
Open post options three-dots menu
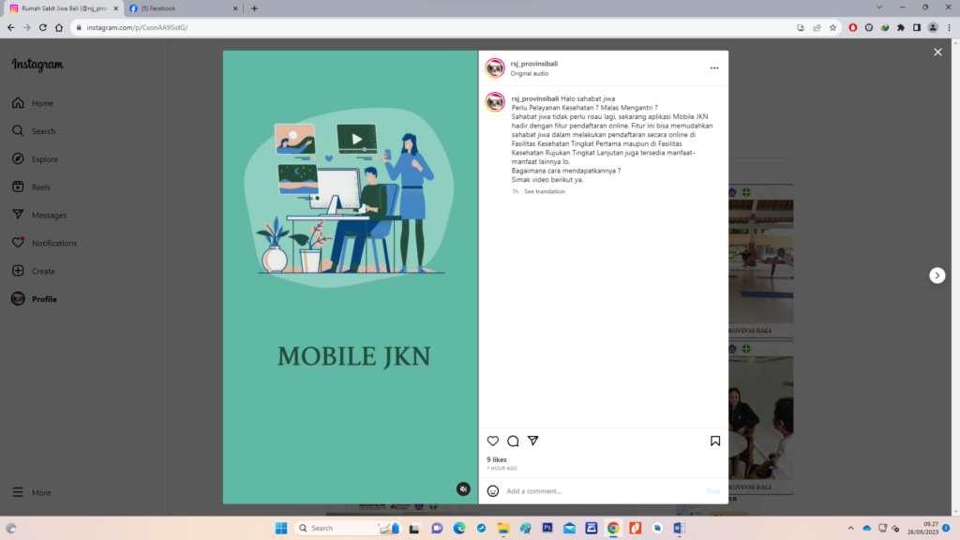point(714,67)
